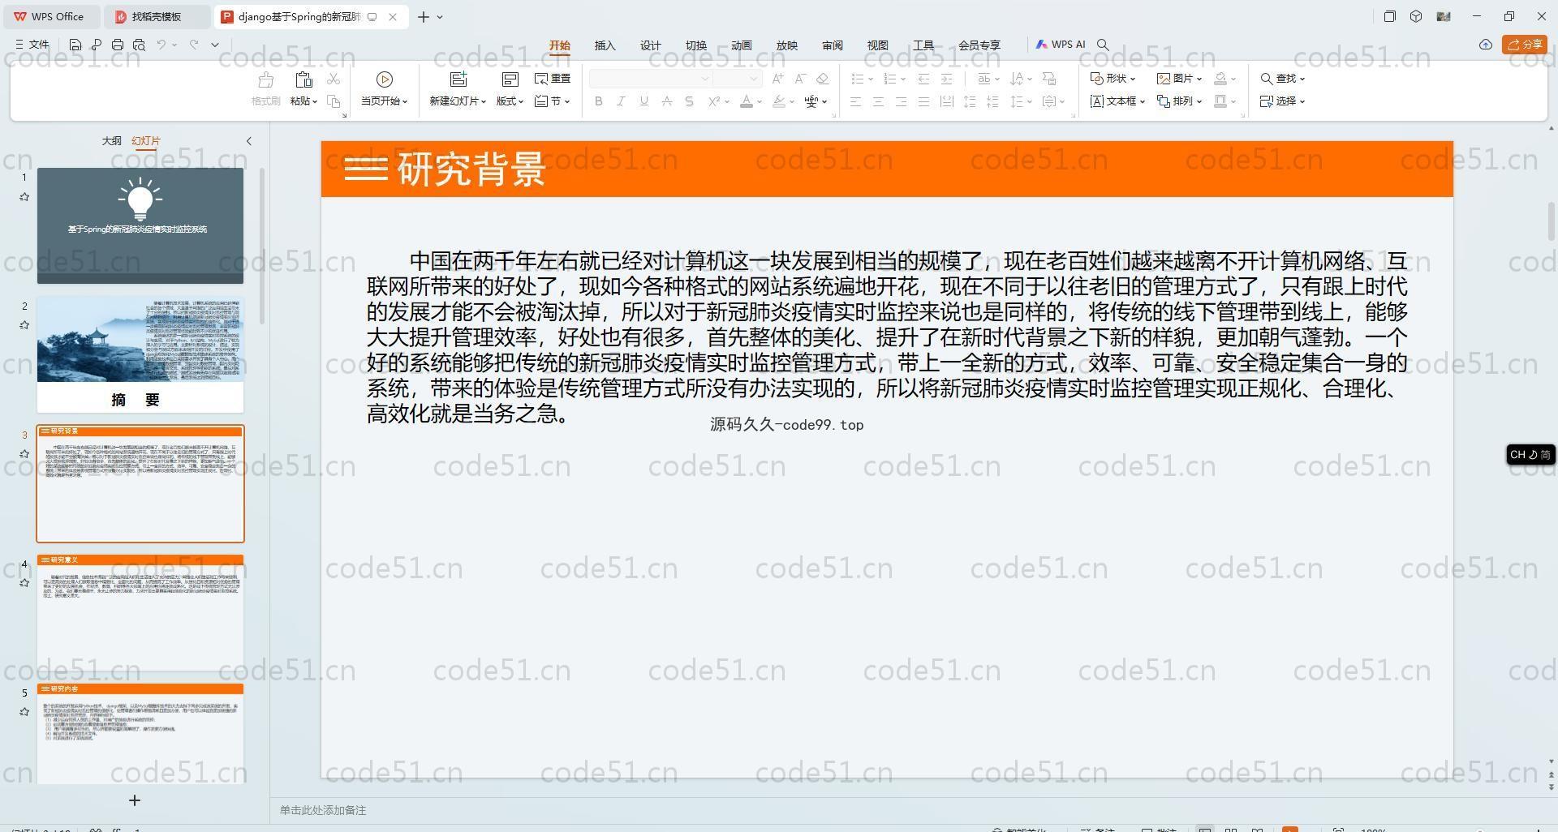This screenshot has height=832, width=1558.
Task: Click the decrease indent icon
Action: point(923,79)
